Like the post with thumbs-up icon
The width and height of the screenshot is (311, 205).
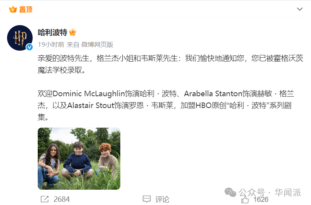tap(245, 200)
